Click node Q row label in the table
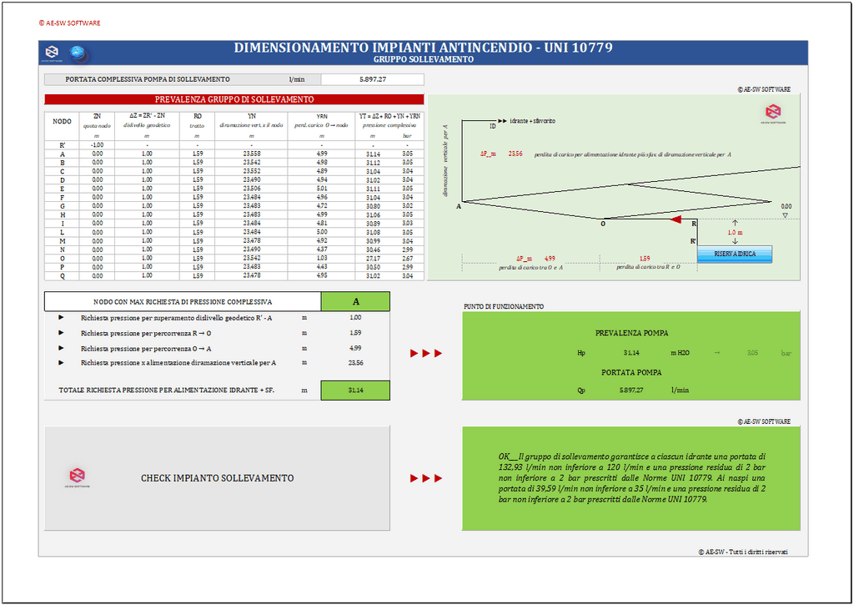This screenshot has height=605, width=854. pyautogui.click(x=62, y=275)
